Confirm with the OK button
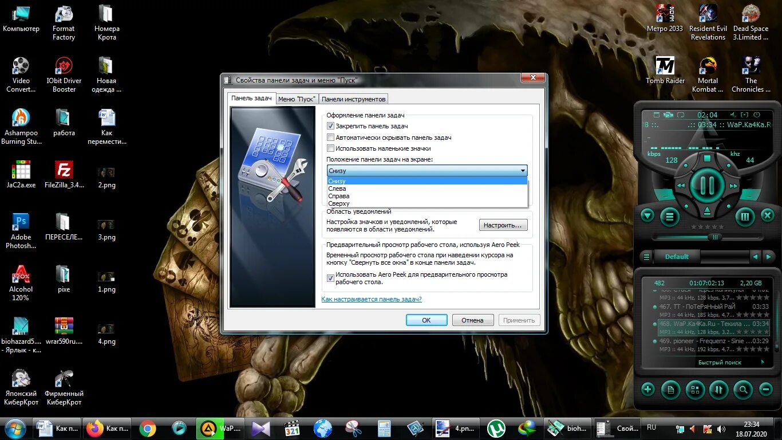 (x=426, y=320)
